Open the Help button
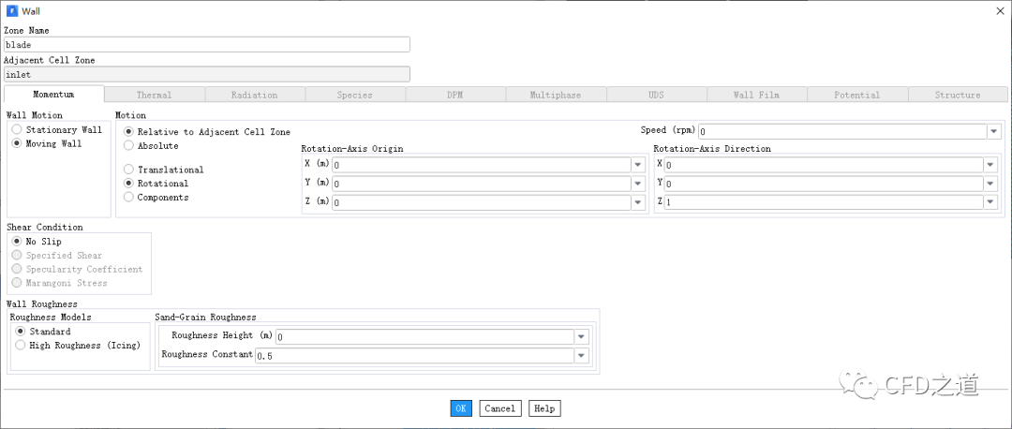Screen dimensions: 1012x429 pyautogui.click(x=544, y=408)
